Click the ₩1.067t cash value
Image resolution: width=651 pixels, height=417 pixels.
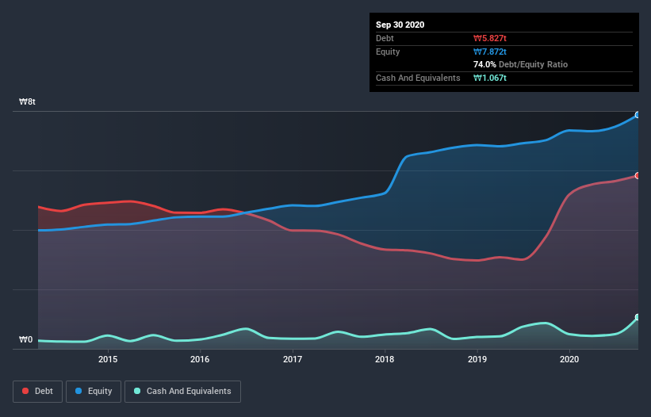[490, 78]
